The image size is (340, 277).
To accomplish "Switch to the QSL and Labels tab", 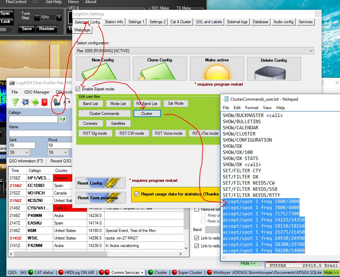I will (209, 22).
